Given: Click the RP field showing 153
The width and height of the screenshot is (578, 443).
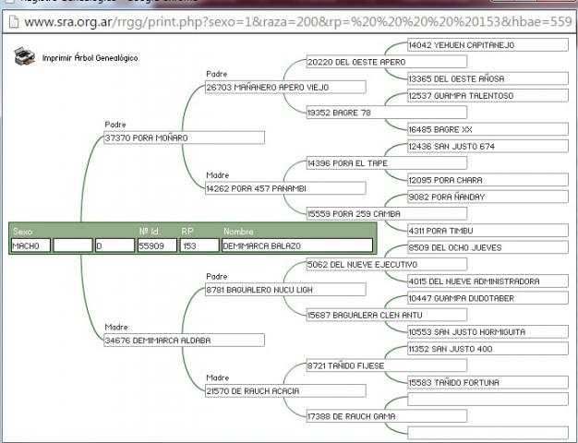Looking at the screenshot, I should [x=199, y=245].
